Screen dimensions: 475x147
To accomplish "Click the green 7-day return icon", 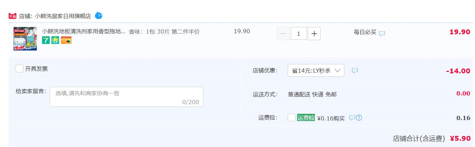I will (46, 40).
